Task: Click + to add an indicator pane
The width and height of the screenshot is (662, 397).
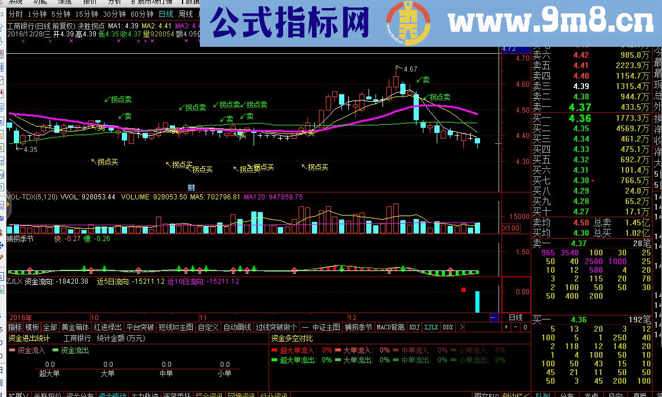Action: [506, 326]
